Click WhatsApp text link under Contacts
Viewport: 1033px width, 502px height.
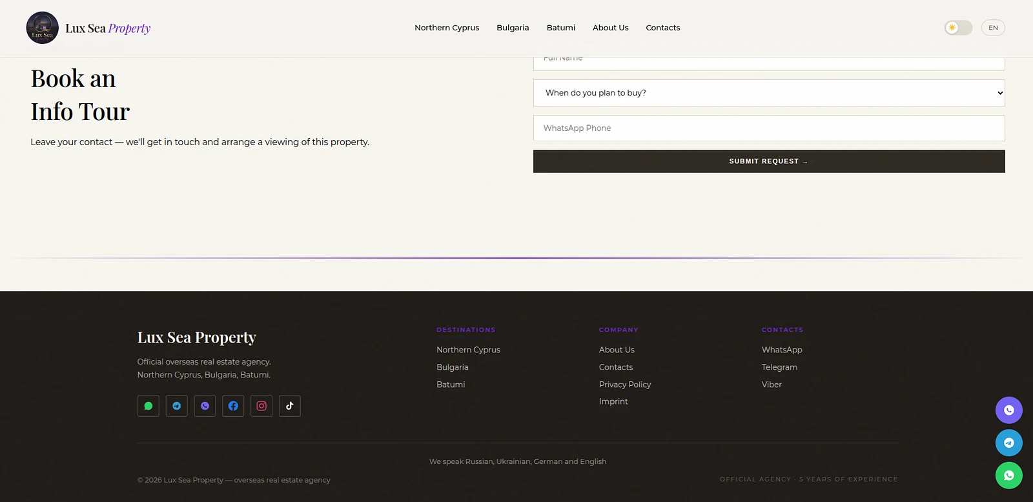click(782, 350)
